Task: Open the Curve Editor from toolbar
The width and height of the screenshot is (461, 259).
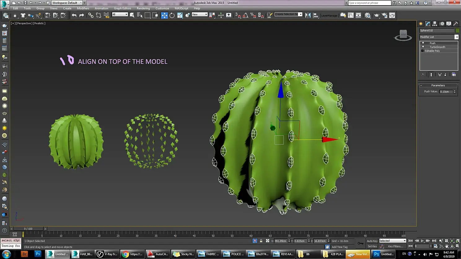Action: [x=351, y=15]
